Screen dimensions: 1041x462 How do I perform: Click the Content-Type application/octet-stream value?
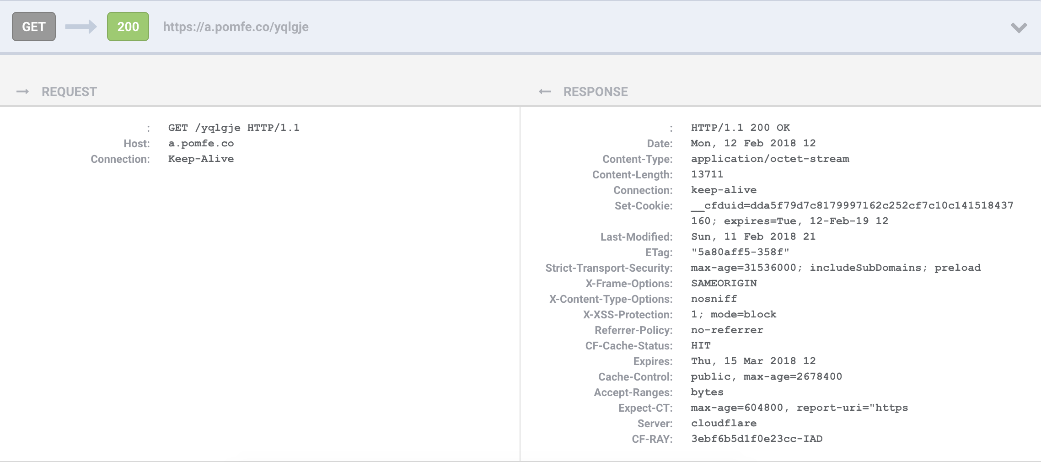point(770,159)
